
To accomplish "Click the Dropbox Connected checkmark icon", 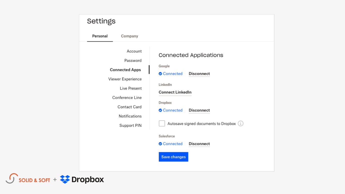I will coord(160,110).
